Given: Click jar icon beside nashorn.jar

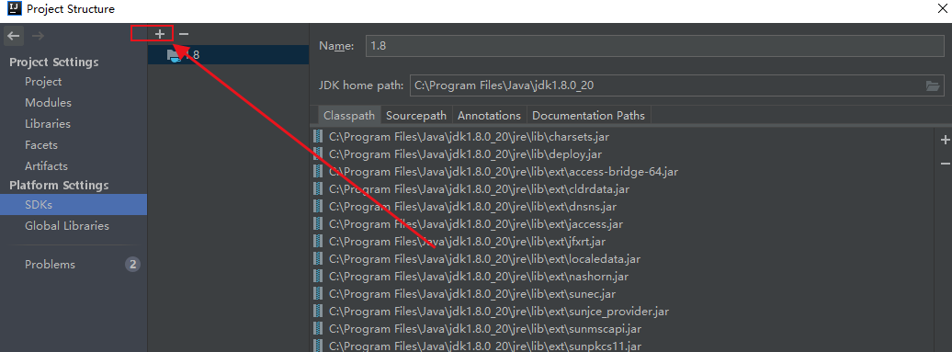Looking at the screenshot, I should pyautogui.click(x=318, y=277).
